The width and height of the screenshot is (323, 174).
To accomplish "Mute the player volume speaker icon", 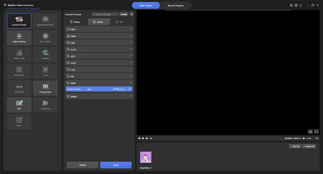I will [x=304, y=138].
